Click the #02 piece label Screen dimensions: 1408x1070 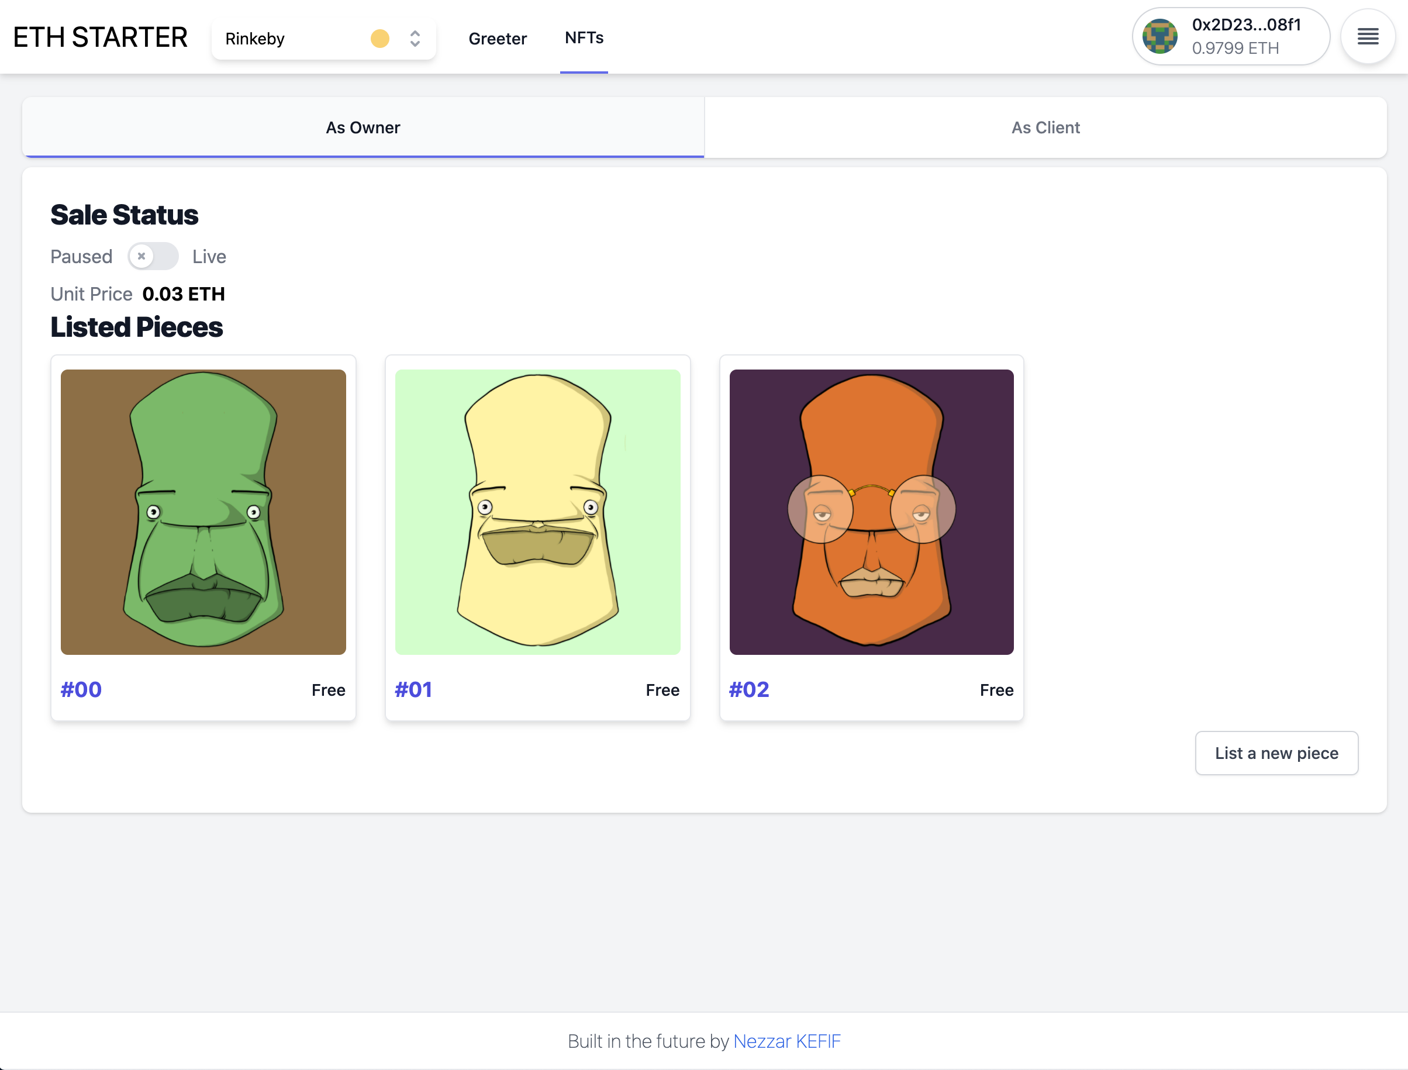[749, 689]
